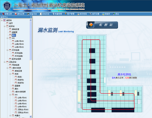152x118 pixels.
Task: Click 退出 to log out
Action: tap(116, 14)
